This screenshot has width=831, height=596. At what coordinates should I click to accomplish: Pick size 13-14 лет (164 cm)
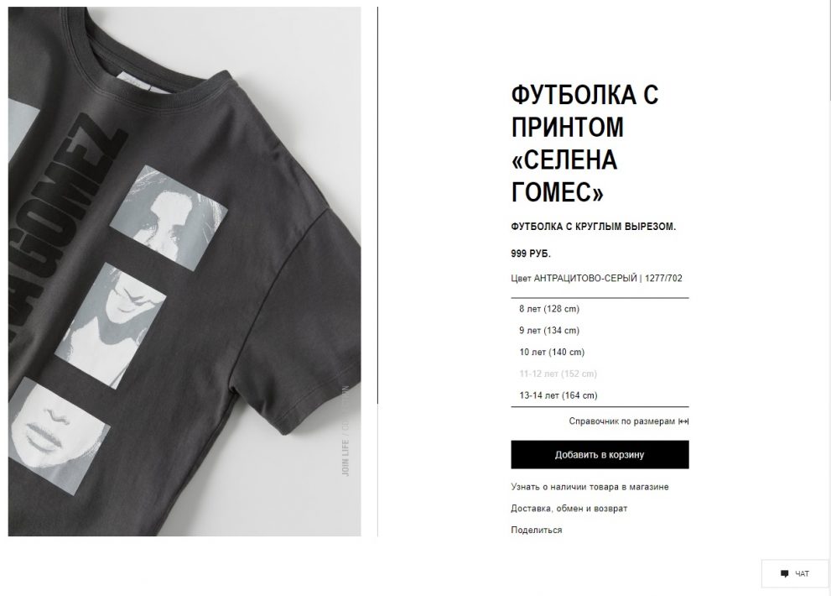coord(600,395)
